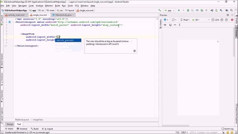Screen dimensions: 238x134
Task: Open the Project side panel
Action: point(2,20)
